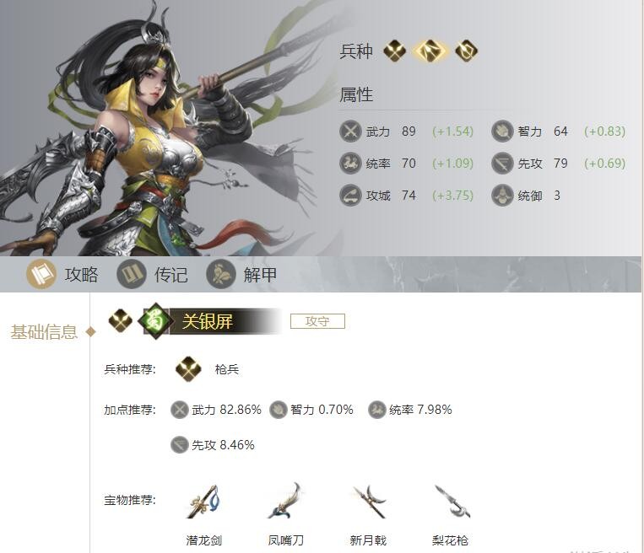Select the 潜龙剑 treasure thumbnail
Viewport: 644px width, 553px height.
click(x=203, y=502)
